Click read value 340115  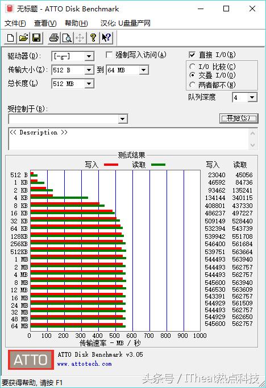click(242, 198)
